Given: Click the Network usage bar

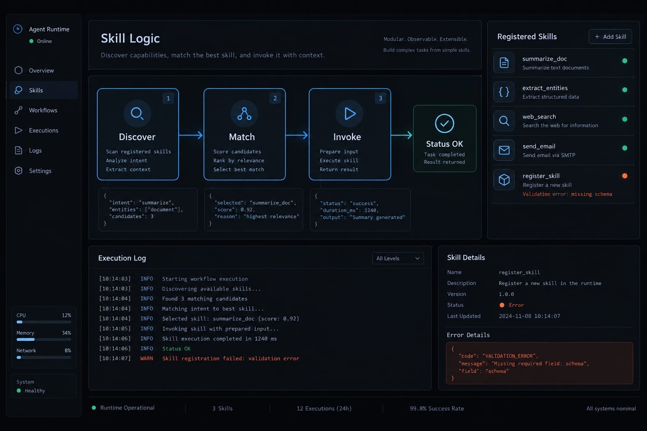Looking at the screenshot, I should (x=44, y=357).
